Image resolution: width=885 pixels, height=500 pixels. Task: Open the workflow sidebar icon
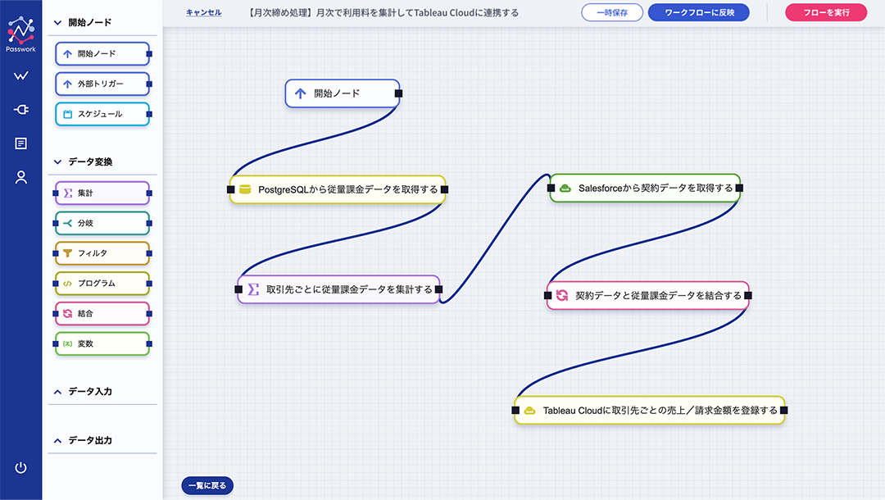20,75
